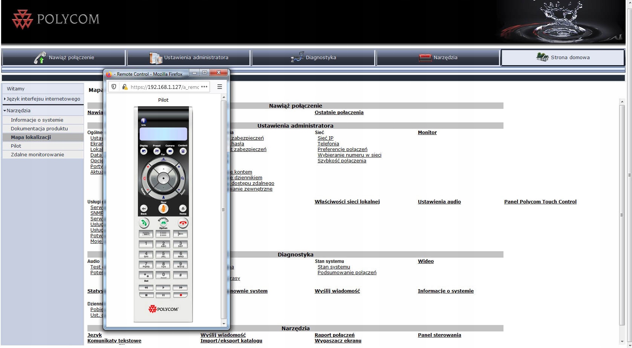Open the Sieć IP link

(x=326, y=138)
